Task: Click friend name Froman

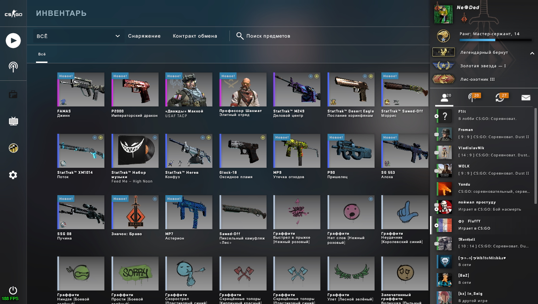Action: 466,130
